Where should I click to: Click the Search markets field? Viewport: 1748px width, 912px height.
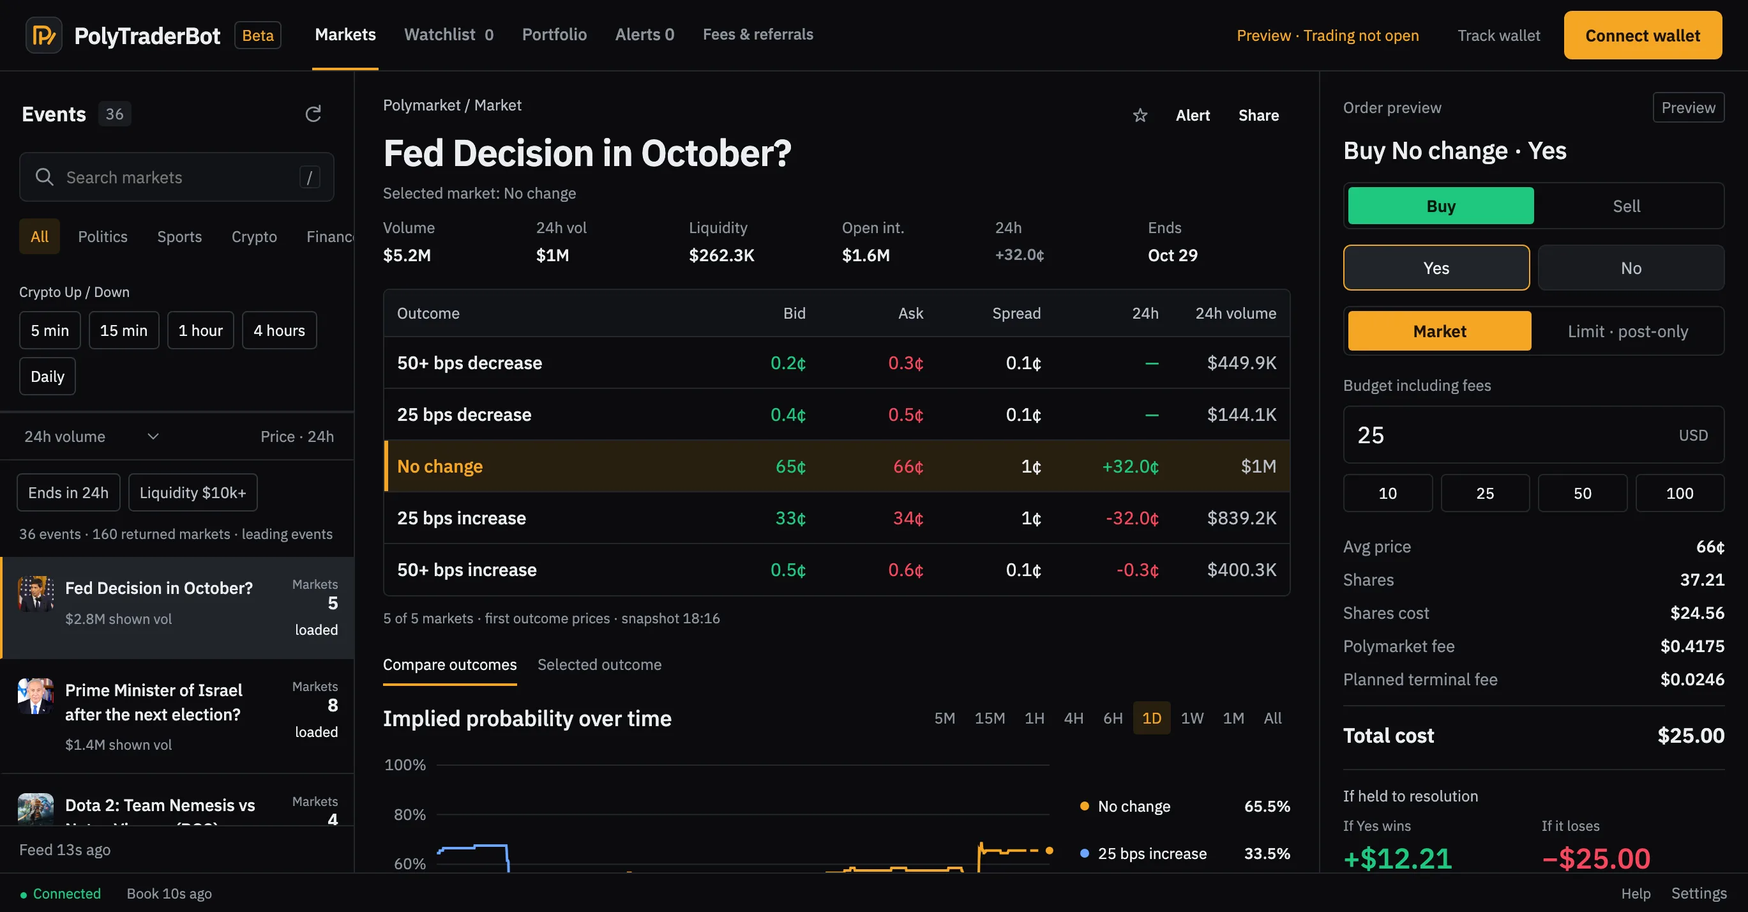tap(176, 177)
